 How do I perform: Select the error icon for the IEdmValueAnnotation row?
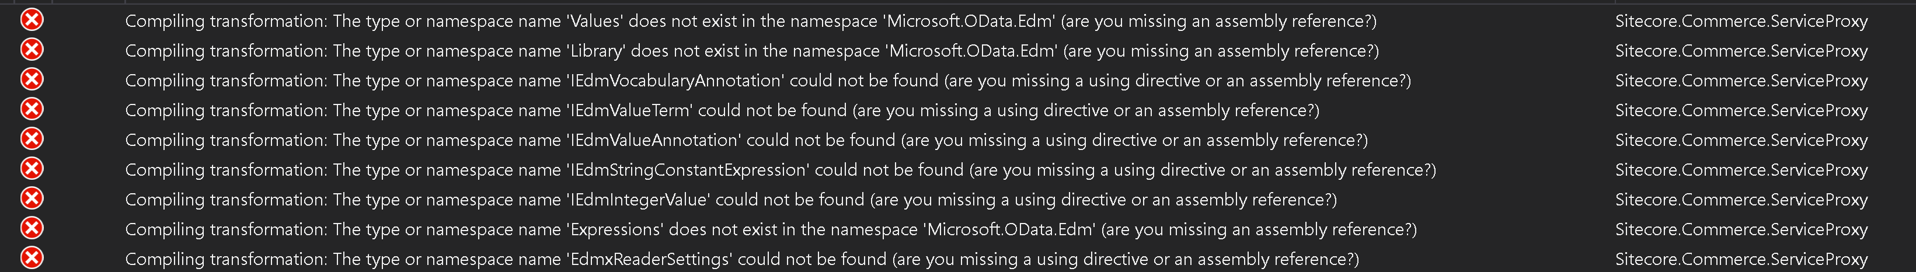(x=32, y=139)
